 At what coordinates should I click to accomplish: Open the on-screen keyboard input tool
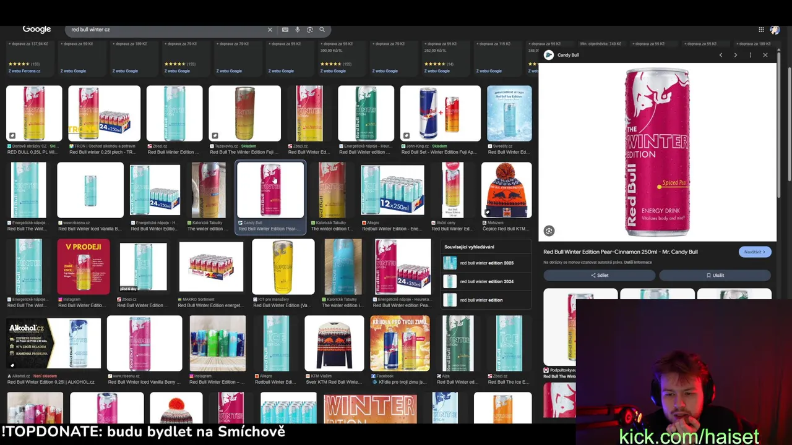tap(285, 30)
